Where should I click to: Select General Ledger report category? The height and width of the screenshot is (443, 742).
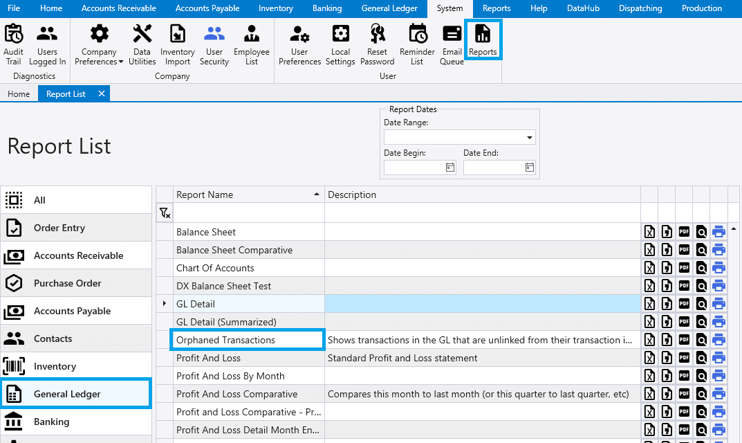click(x=76, y=394)
